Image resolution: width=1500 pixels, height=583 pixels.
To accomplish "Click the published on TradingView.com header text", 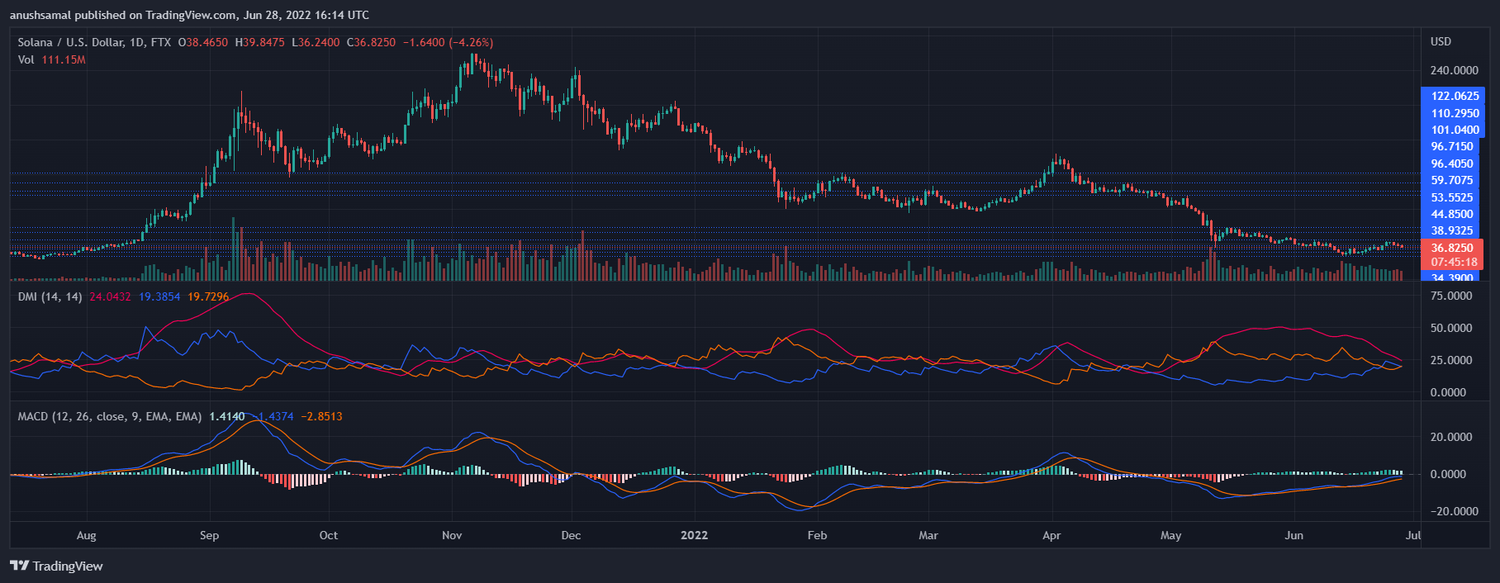I will [x=189, y=15].
